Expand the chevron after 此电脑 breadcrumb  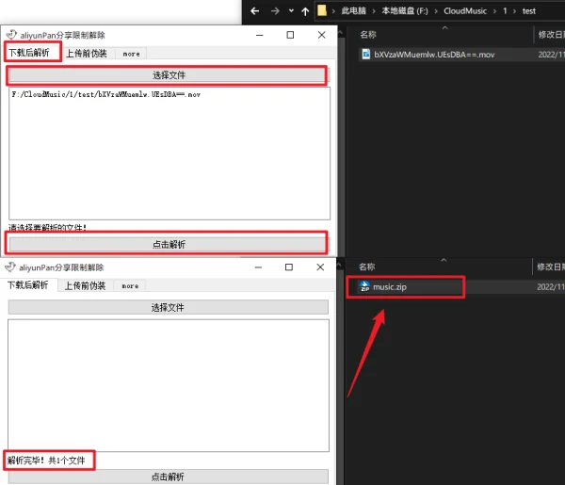pyautogui.click(x=374, y=11)
